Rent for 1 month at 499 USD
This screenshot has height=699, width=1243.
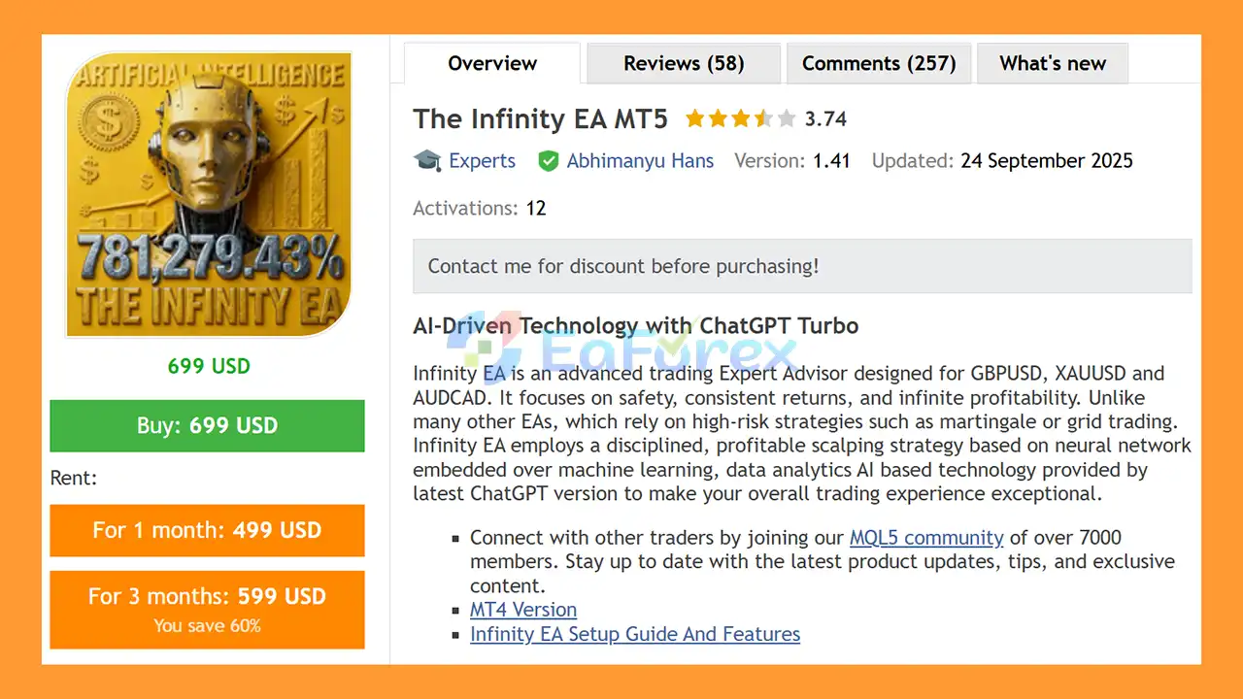207,530
